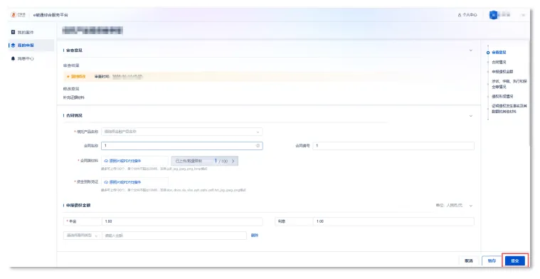Focus the 利息 amount field
The width and height of the screenshot is (540, 279).
click(393, 221)
